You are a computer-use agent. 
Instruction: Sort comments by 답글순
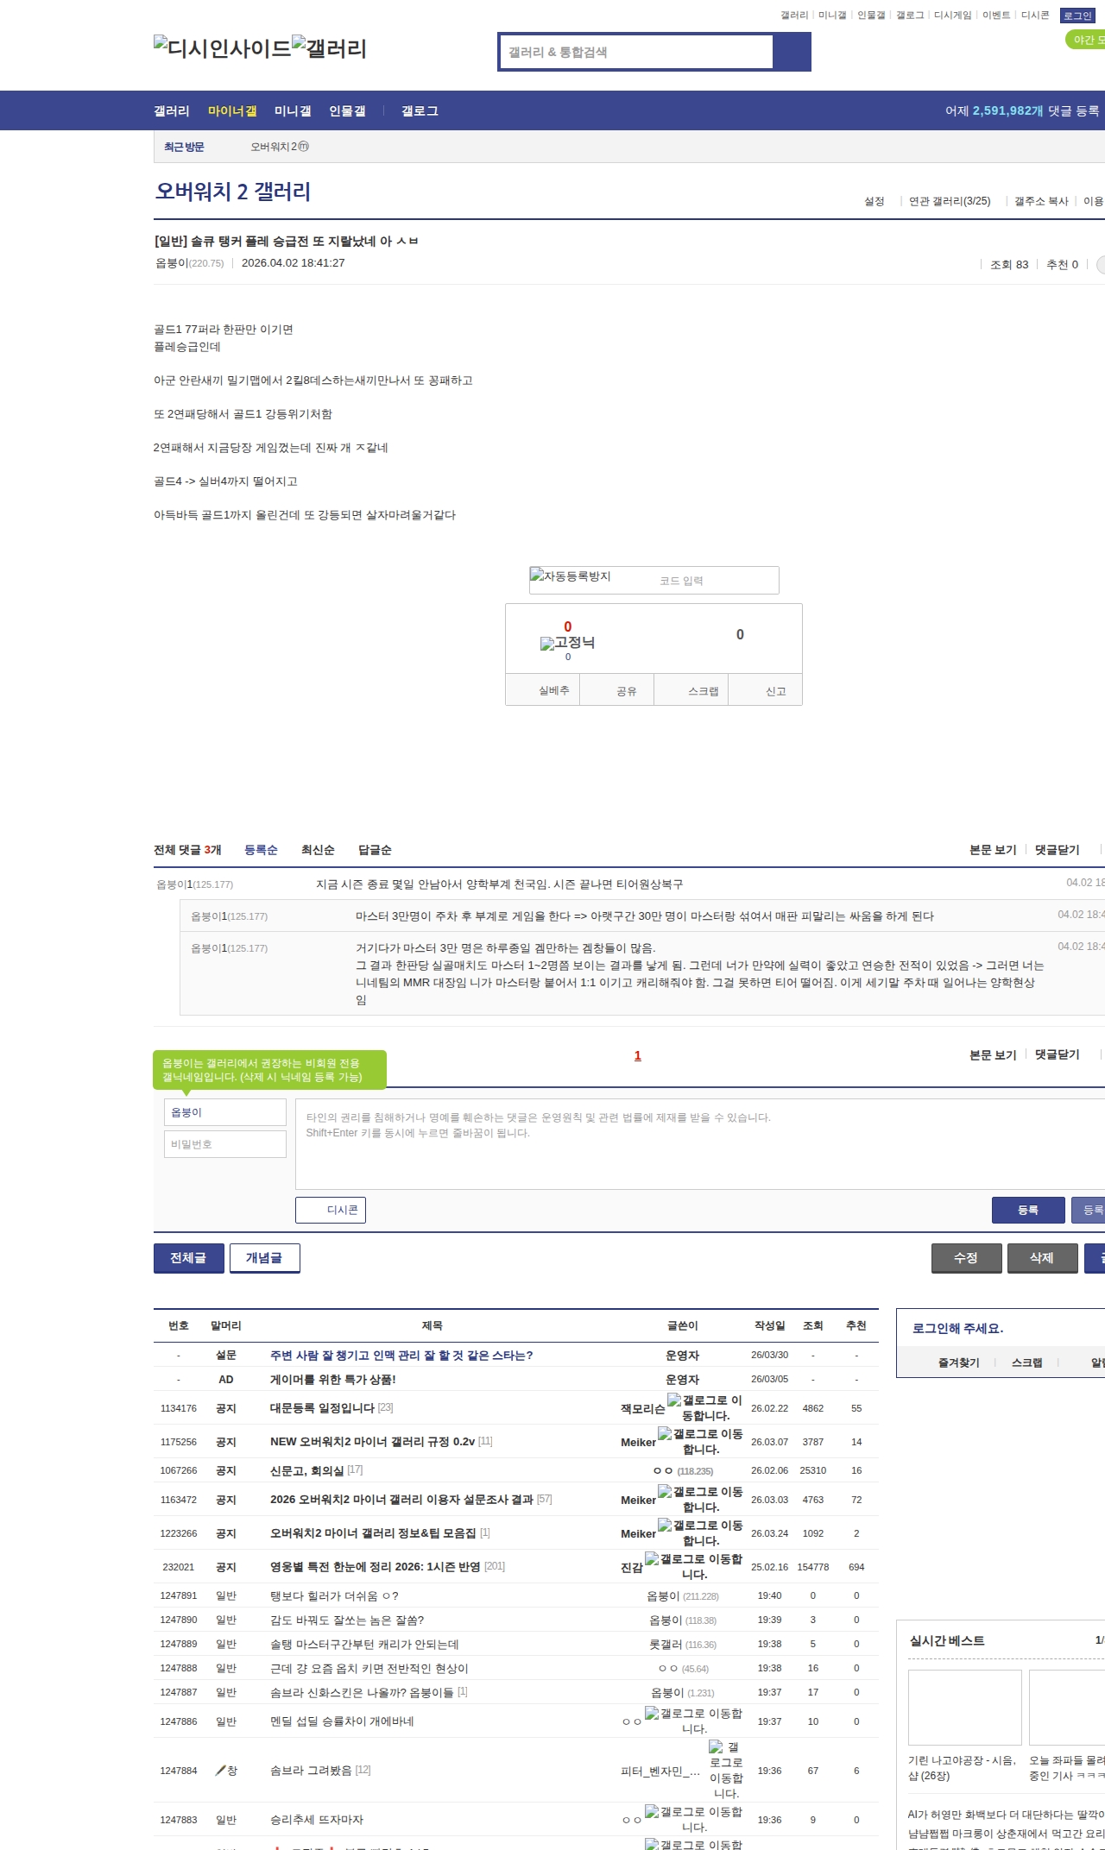pyautogui.click(x=375, y=850)
